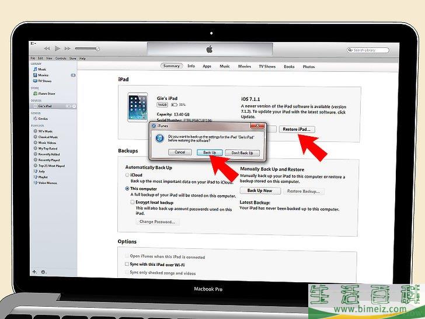Viewport: 425px width, 319px height.
Task: Click the add playlist plus icon
Action: pyautogui.click(x=34, y=272)
